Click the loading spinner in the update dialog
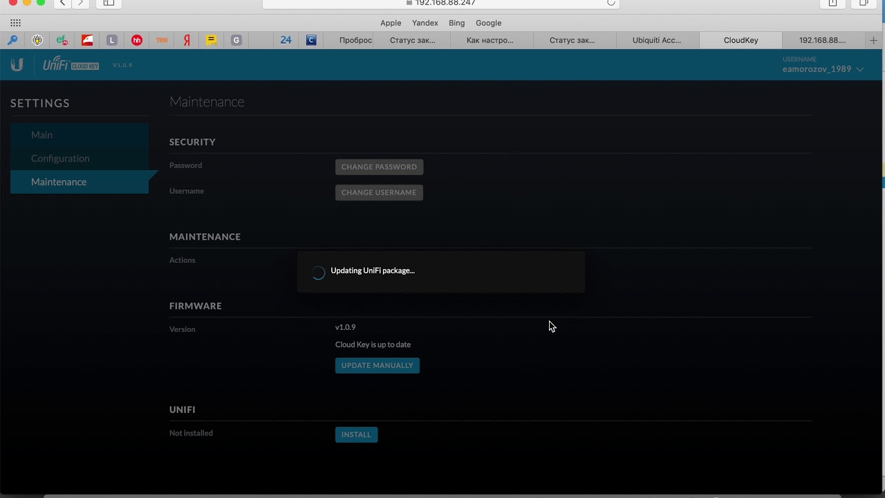This screenshot has width=885, height=498. [x=318, y=273]
